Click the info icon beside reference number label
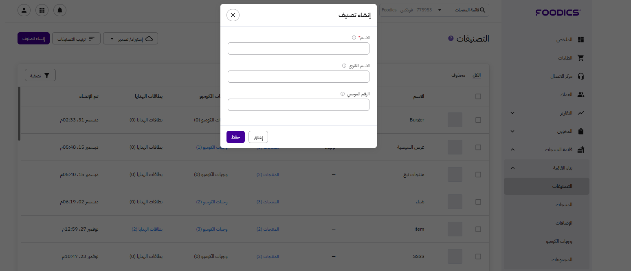Screen dimensions: 631x271 [x=343, y=94]
